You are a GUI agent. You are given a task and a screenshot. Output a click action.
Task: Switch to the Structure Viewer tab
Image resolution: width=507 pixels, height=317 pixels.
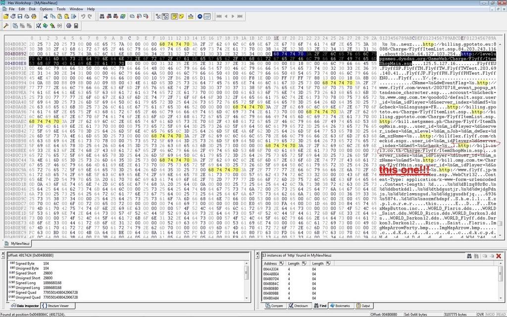point(58,306)
